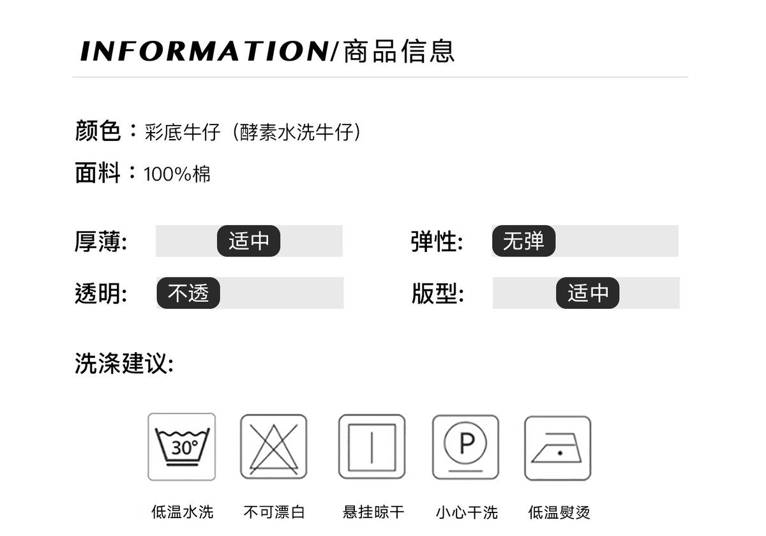This screenshot has width=766, height=536.
Task: Click the low-temperature iron icon
Action: point(558,448)
